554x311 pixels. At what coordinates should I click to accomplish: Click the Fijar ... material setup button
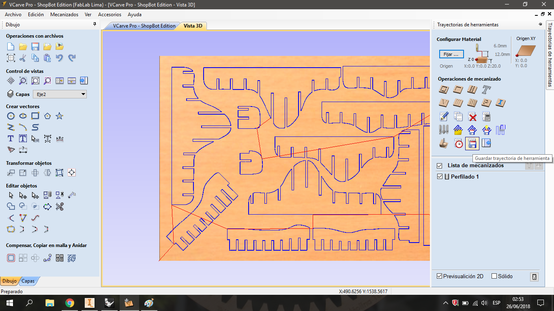click(451, 54)
